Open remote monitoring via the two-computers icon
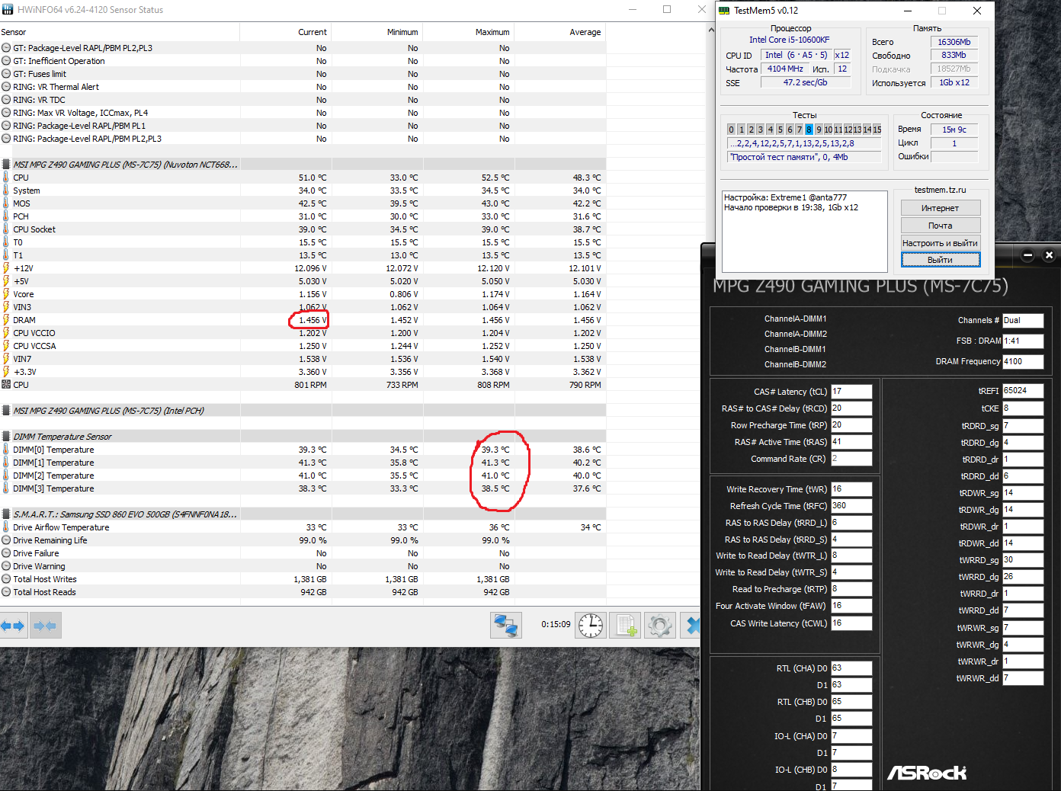This screenshot has height=791, width=1061. [x=506, y=626]
